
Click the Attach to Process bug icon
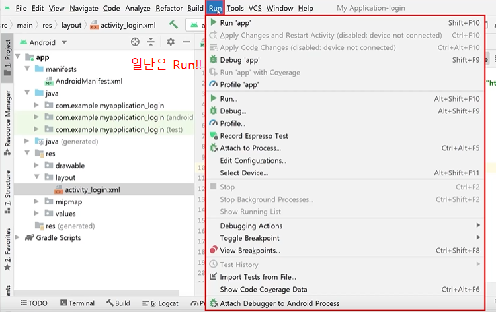214,148
